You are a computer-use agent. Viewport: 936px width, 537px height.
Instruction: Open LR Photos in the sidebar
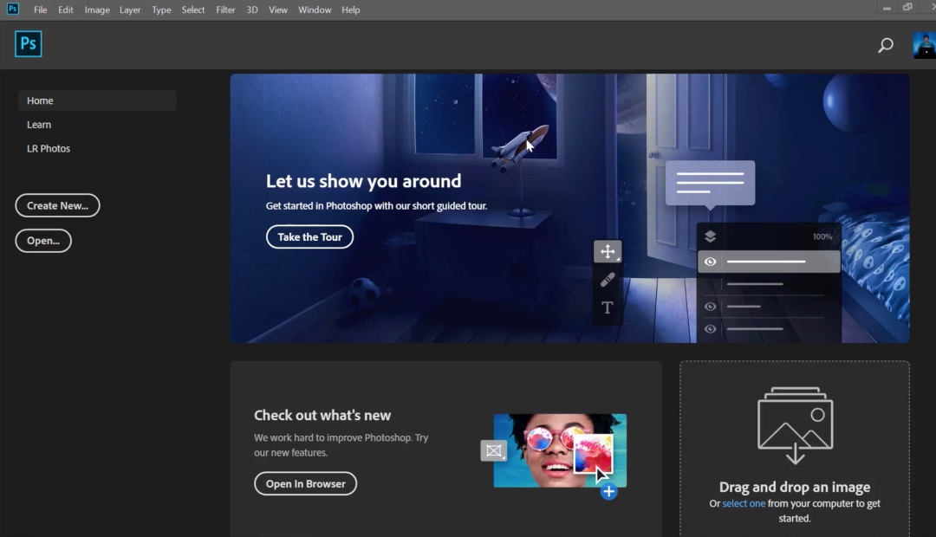[49, 148]
